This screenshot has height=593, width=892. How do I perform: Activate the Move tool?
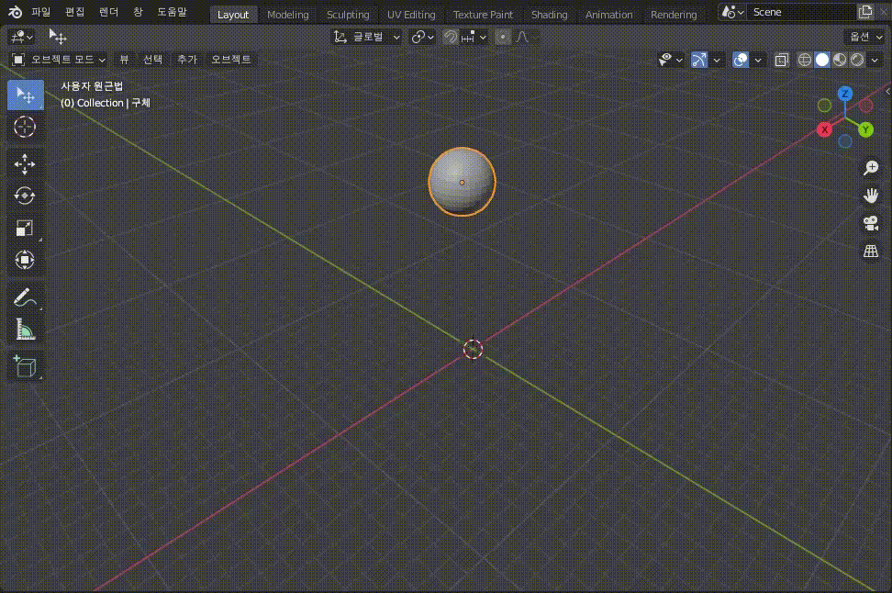(25, 164)
